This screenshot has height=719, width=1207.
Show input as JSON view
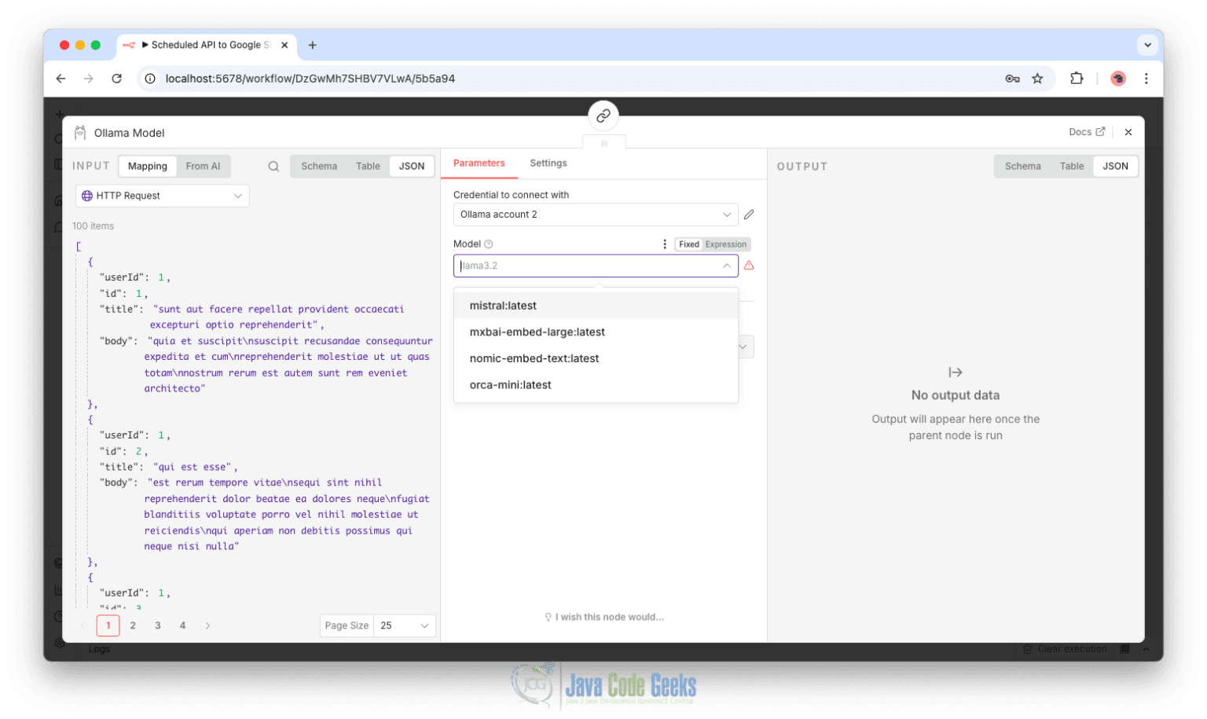point(412,167)
